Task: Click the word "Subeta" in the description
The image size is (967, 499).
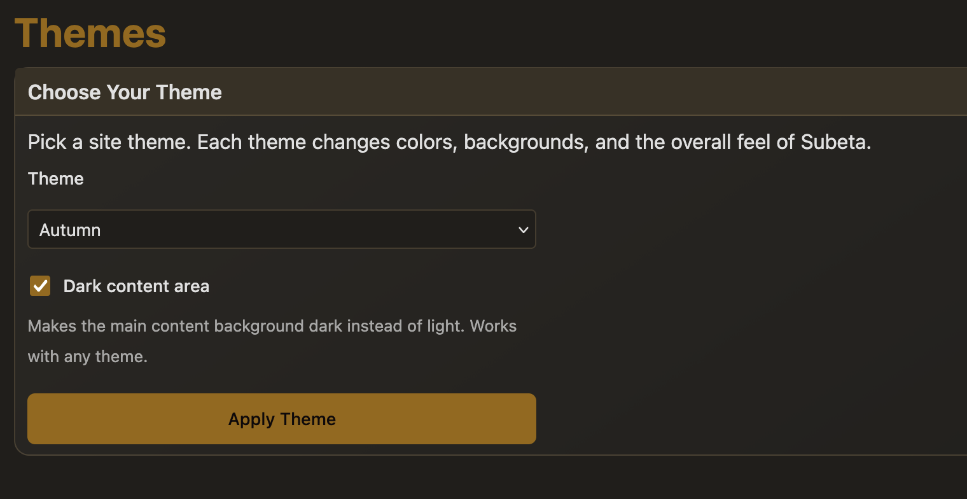Action: [x=835, y=142]
